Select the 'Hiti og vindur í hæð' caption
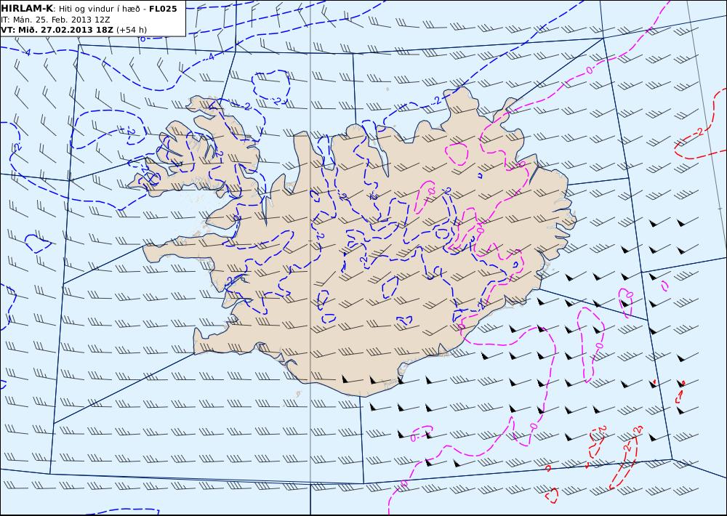Image resolution: width=727 pixels, height=516 pixels. (x=98, y=8)
